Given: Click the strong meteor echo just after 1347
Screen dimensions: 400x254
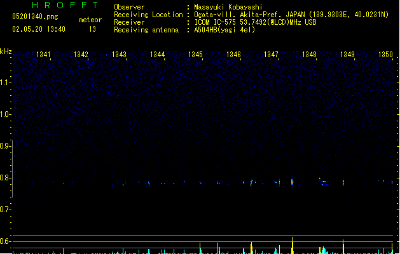Looking at the screenshot, I should (x=292, y=182).
